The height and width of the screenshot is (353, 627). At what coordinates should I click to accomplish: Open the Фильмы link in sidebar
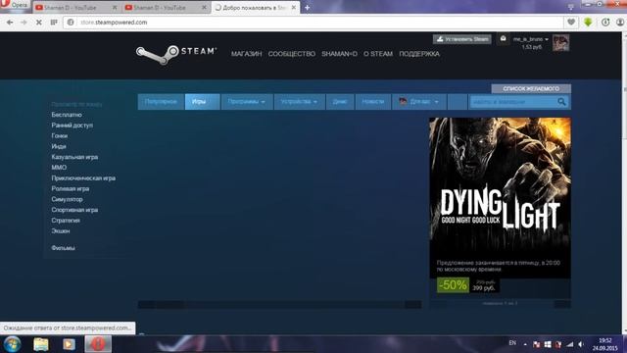63,248
